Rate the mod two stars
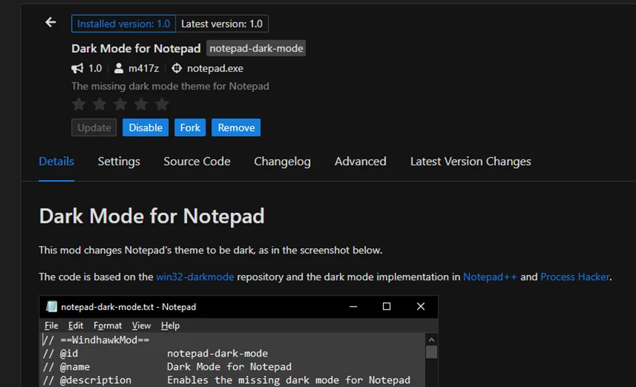This screenshot has width=636, height=387. (100, 104)
